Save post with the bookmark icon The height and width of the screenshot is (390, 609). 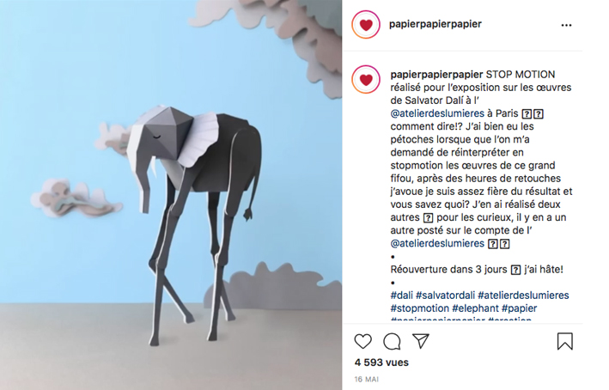(x=564, y=341)
